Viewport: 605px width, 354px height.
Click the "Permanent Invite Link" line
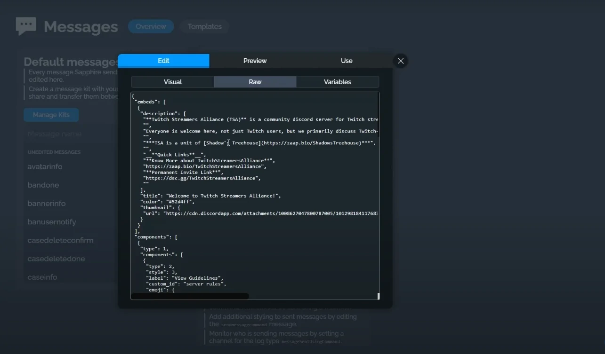pyautogui.click(x=183, y=172)
